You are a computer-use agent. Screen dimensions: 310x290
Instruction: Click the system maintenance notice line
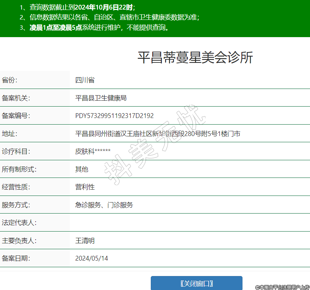coord(95,28)
